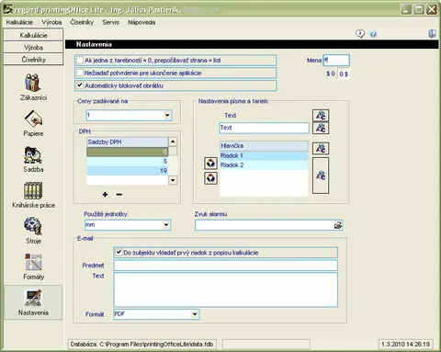Click the Text font sample input field

click(x=264, y=128)
